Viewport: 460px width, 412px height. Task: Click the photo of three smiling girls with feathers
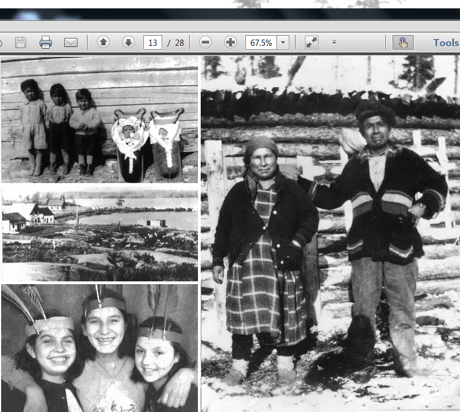[99, 348]
